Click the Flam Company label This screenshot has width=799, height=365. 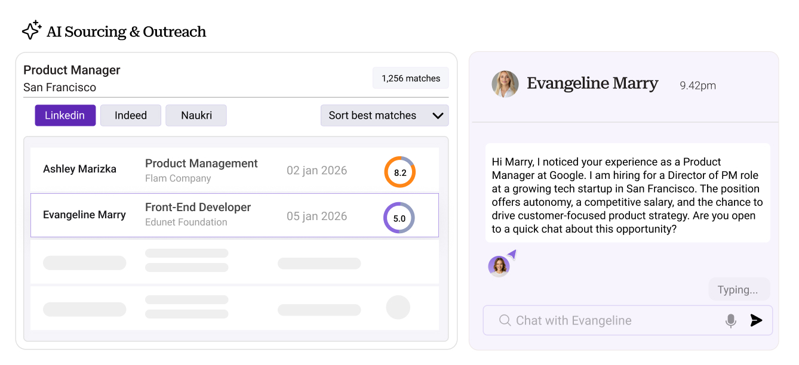pos(178,178)
